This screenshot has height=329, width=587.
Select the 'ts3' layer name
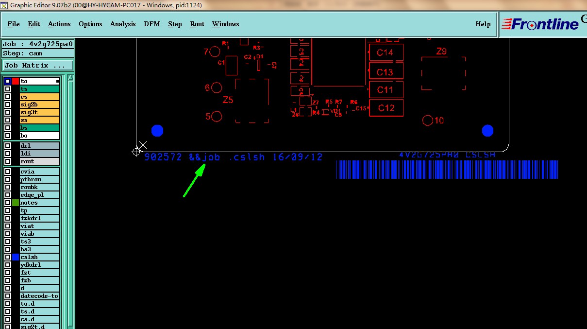click(x=40, y=242)
